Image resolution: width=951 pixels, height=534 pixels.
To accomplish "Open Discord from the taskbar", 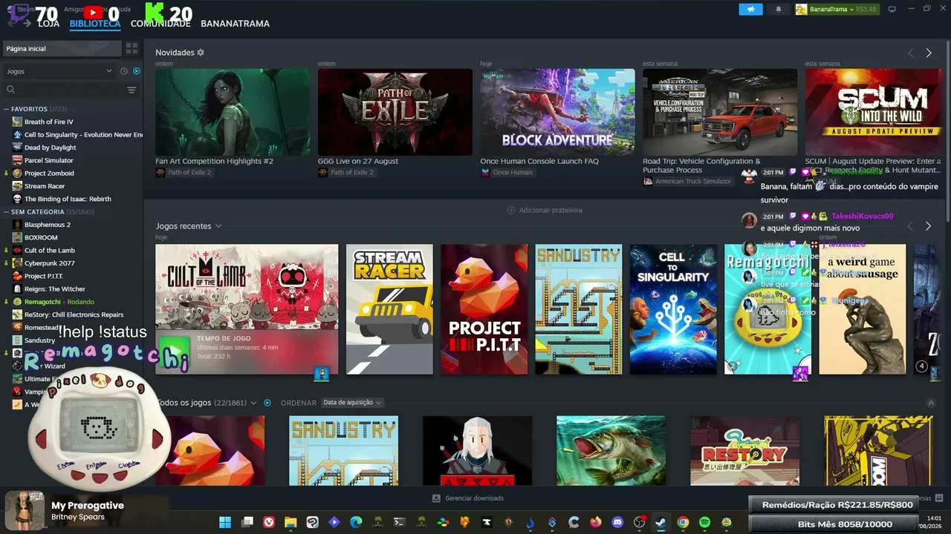I will coord(617,522).
